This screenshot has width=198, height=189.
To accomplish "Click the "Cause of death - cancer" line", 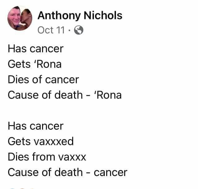I will pos(67,172).
